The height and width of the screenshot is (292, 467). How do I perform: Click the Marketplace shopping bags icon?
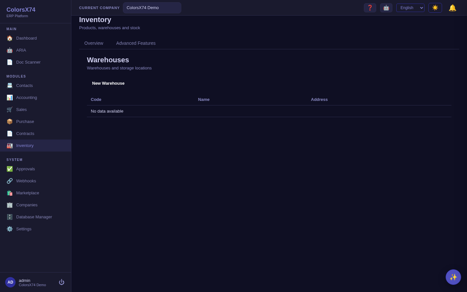coord(10,193)
